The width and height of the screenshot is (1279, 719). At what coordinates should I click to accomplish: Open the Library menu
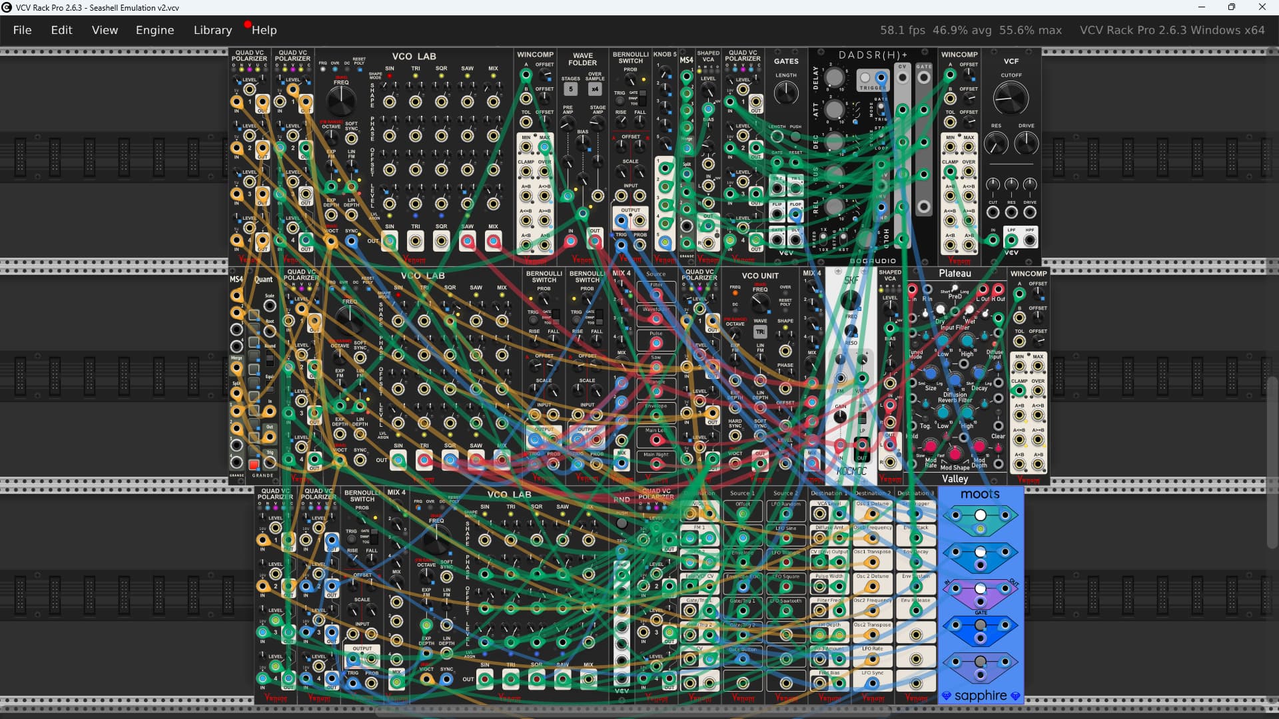(213, 30)
